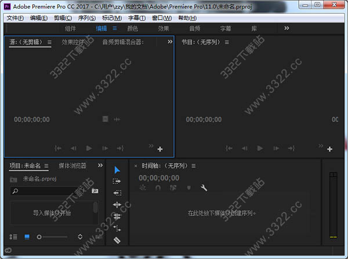Click the Drag Video Only filmstrip icon
Screen dimensions: 348x259
tap(106, 119)
